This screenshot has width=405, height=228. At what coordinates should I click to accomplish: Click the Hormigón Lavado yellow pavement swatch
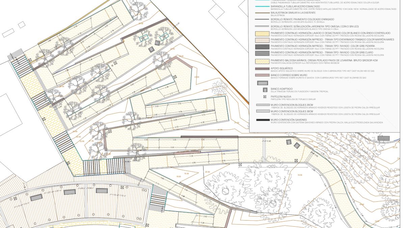[x=260, y=33]
